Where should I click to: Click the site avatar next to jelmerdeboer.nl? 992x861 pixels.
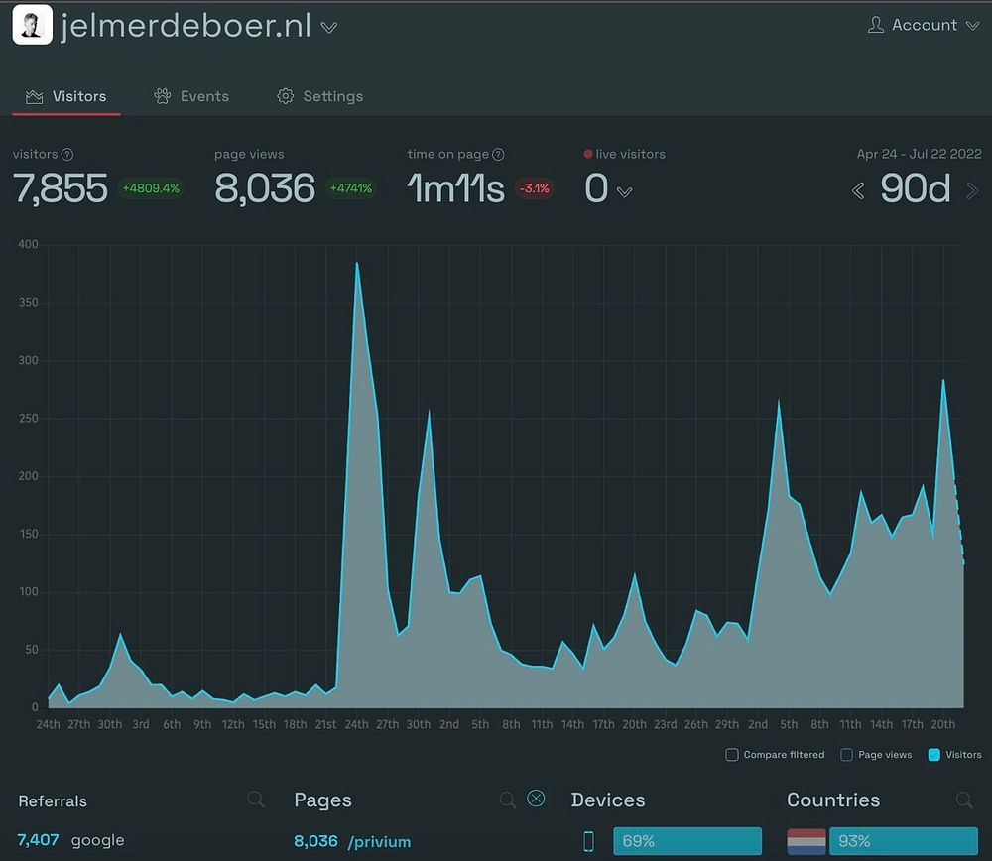33,25
